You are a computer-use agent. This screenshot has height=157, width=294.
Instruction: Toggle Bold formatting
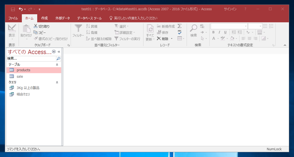click(x=214, y=32)
